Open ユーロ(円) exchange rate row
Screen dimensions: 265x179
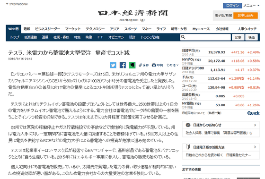tap(221, 87)
